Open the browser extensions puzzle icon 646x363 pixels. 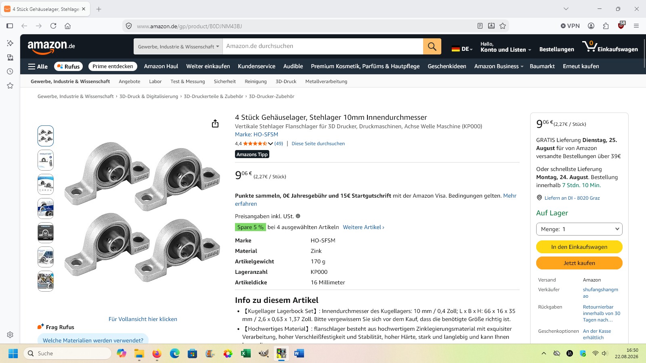pos(606,26)
